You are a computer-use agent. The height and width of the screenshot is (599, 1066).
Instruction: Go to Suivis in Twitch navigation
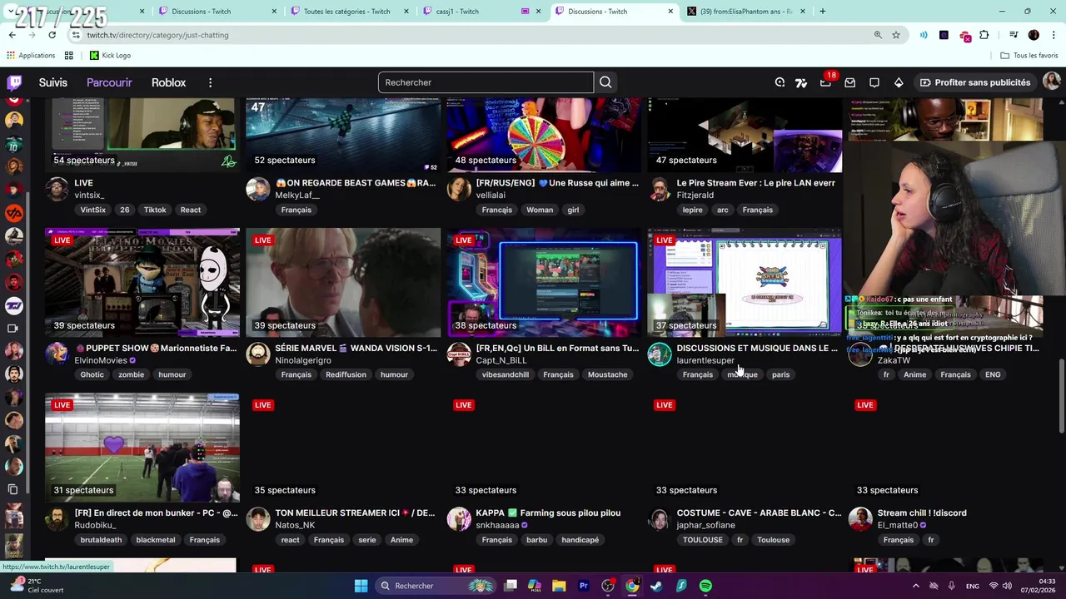(53, 82)
